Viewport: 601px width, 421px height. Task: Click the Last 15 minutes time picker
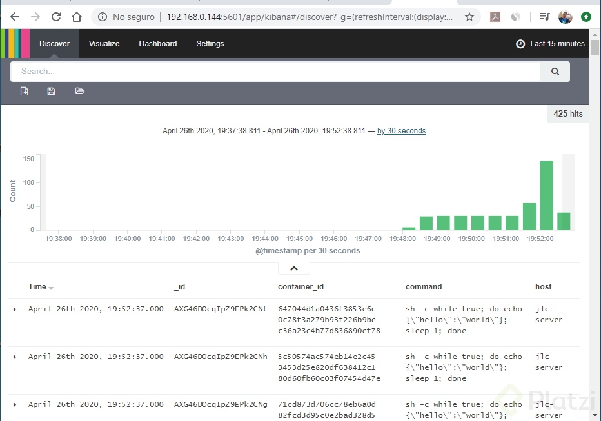pos(558,43)
